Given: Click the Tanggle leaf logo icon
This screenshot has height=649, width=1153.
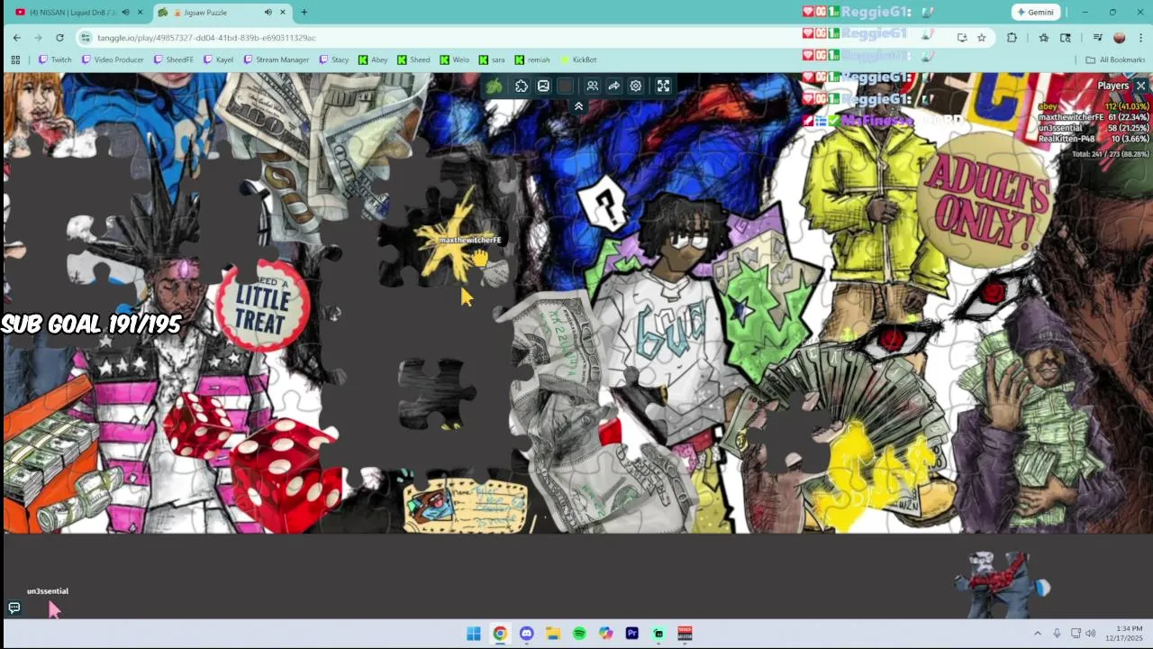Looking at the screenshot, I should (494, 86).
